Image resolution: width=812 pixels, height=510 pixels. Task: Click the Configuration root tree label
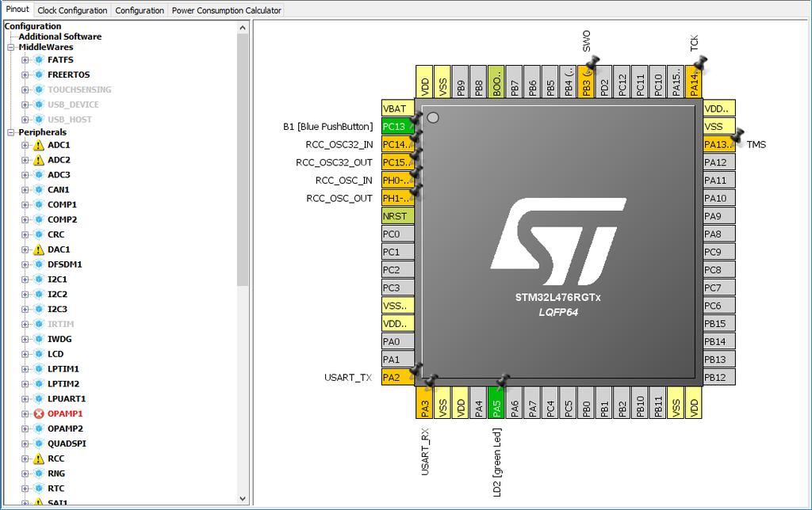point(33,26)
